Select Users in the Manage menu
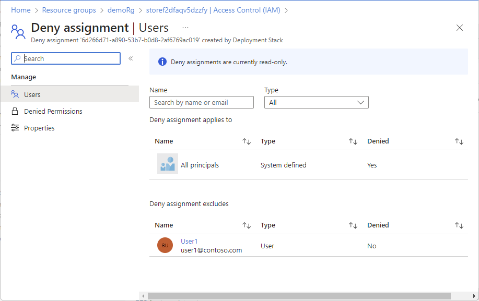 click(x=32, y=94)
